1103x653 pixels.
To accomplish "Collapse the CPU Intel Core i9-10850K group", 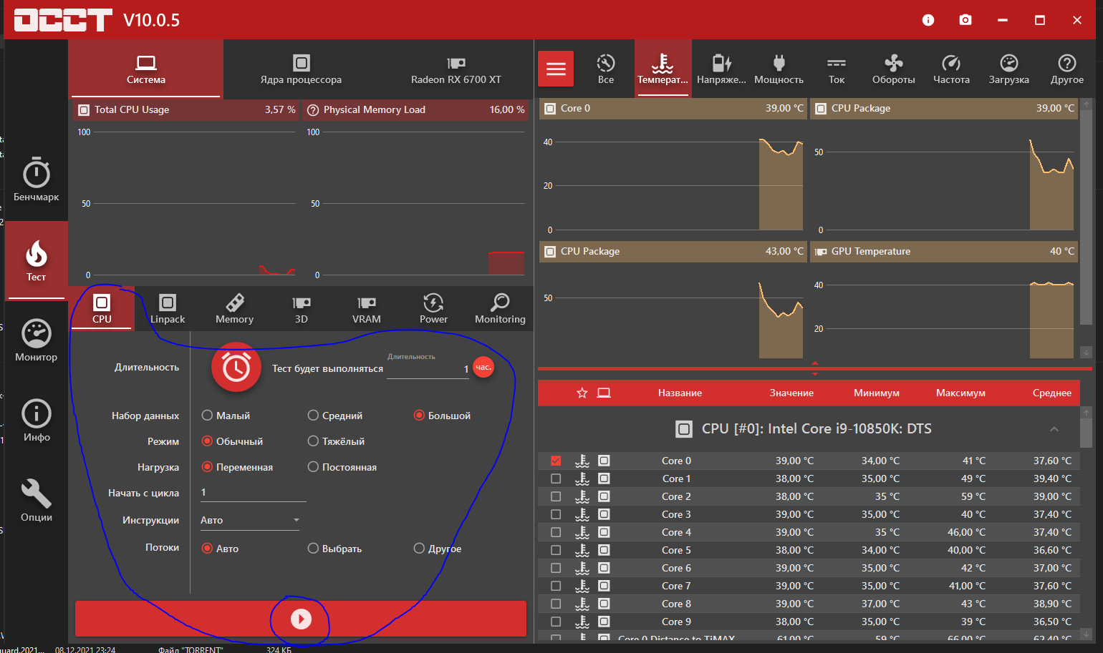I will coord(1054,429).
